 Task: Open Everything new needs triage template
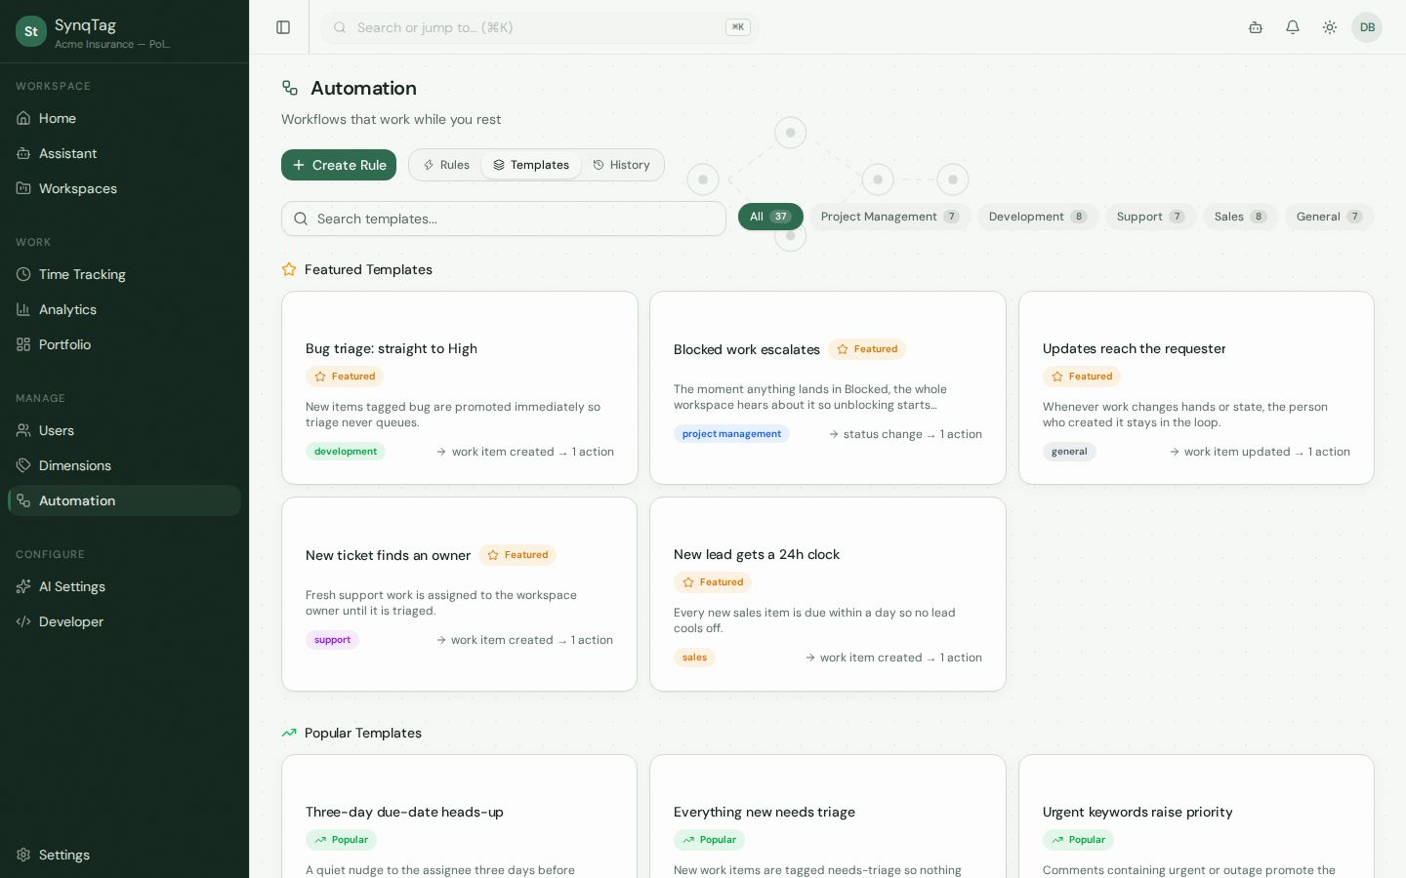click(x=828, y=817)
